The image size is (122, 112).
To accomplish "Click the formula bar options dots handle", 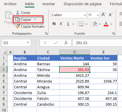I will (x=35, y=43).
